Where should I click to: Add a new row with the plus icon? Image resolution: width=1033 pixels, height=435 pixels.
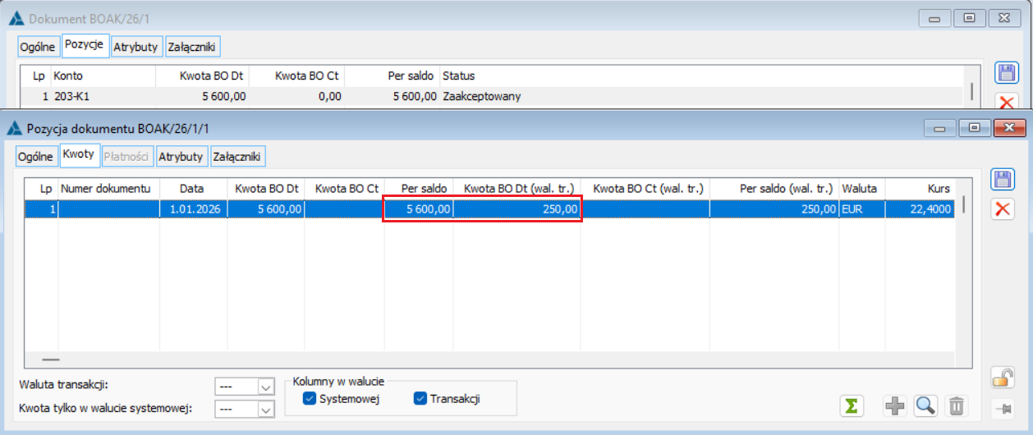click(x=895, y=405)
